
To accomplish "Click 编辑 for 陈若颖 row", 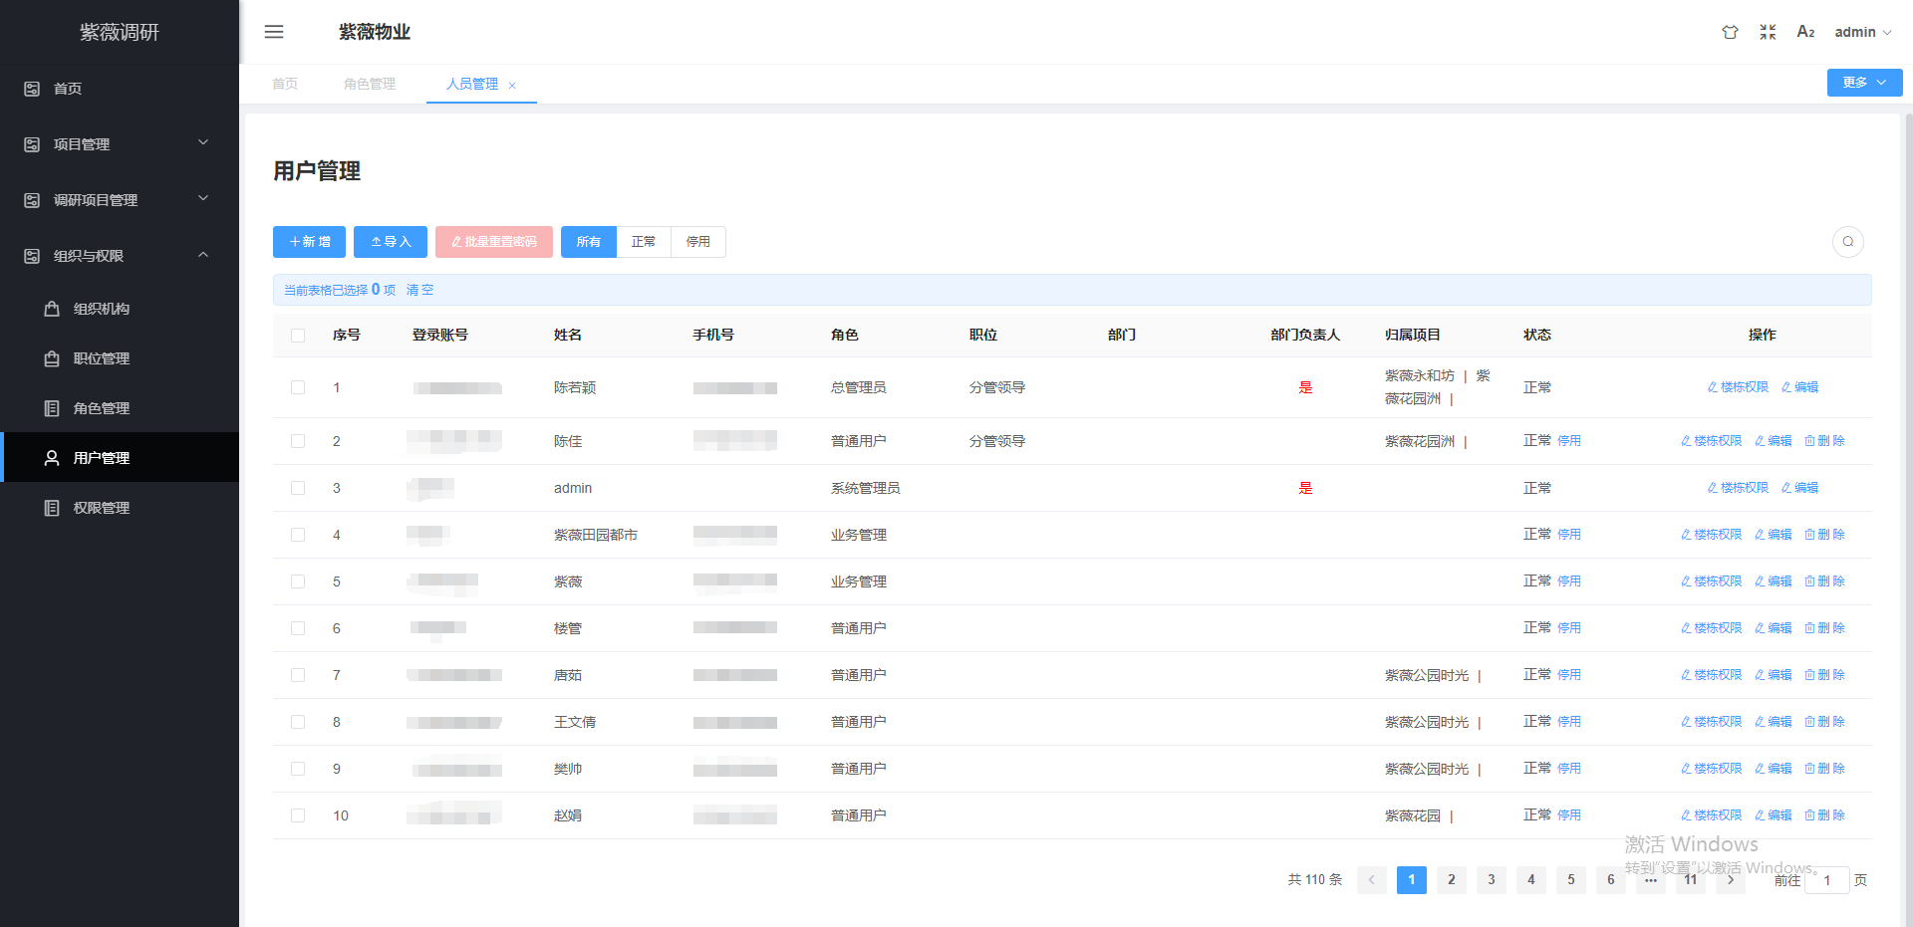I will coord(1800,387).
